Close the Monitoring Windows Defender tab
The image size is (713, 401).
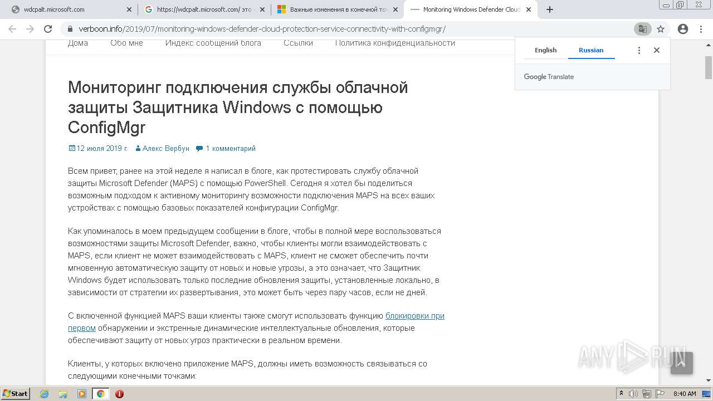tap(529, 9)
